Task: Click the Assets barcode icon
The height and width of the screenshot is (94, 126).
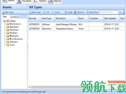Action: pyautogui.click(x=5, y=1)
